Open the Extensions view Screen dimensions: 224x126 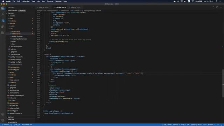click(3, 33)
